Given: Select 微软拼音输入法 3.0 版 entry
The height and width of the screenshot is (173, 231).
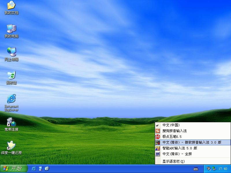Looking at the screenshot, I should pos(193,142).
